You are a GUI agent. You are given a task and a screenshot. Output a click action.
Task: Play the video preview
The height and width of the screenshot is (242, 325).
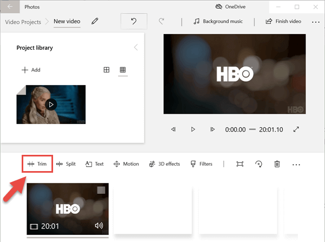coord(193,129)
